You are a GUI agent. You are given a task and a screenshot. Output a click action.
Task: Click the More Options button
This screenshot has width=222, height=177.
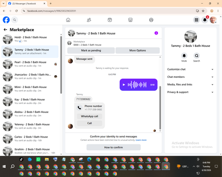click(138, 50)
